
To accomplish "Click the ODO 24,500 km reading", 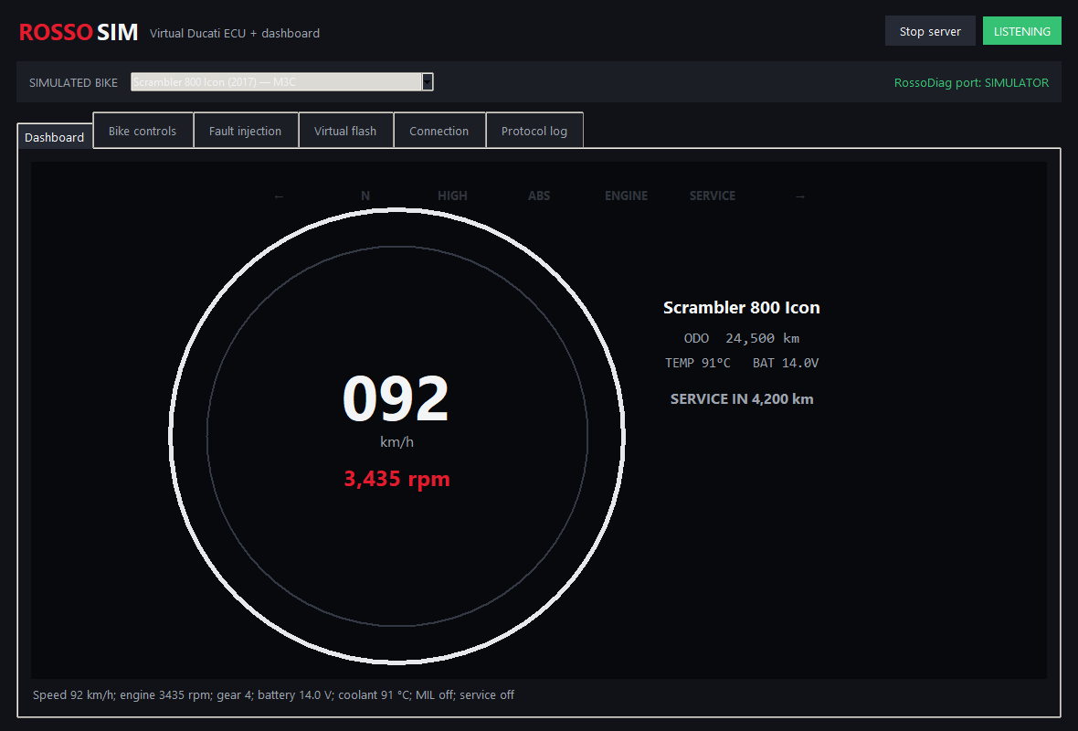I will tap(741, 338).
